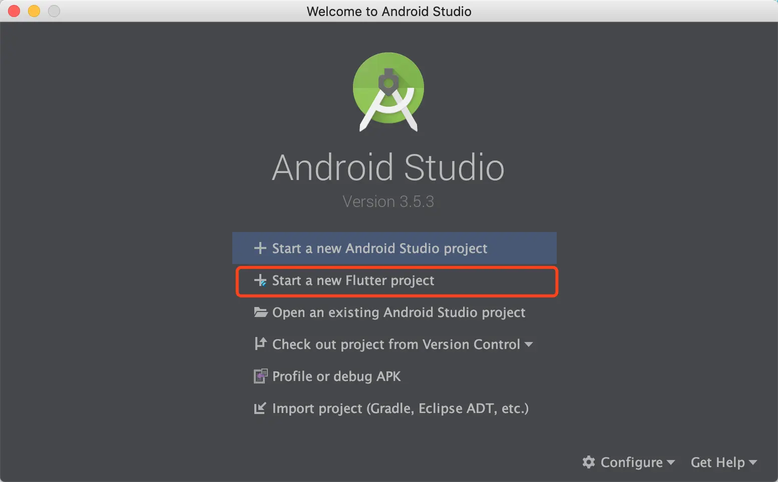Click the Configure gear icon

click(x=589, y=462)
